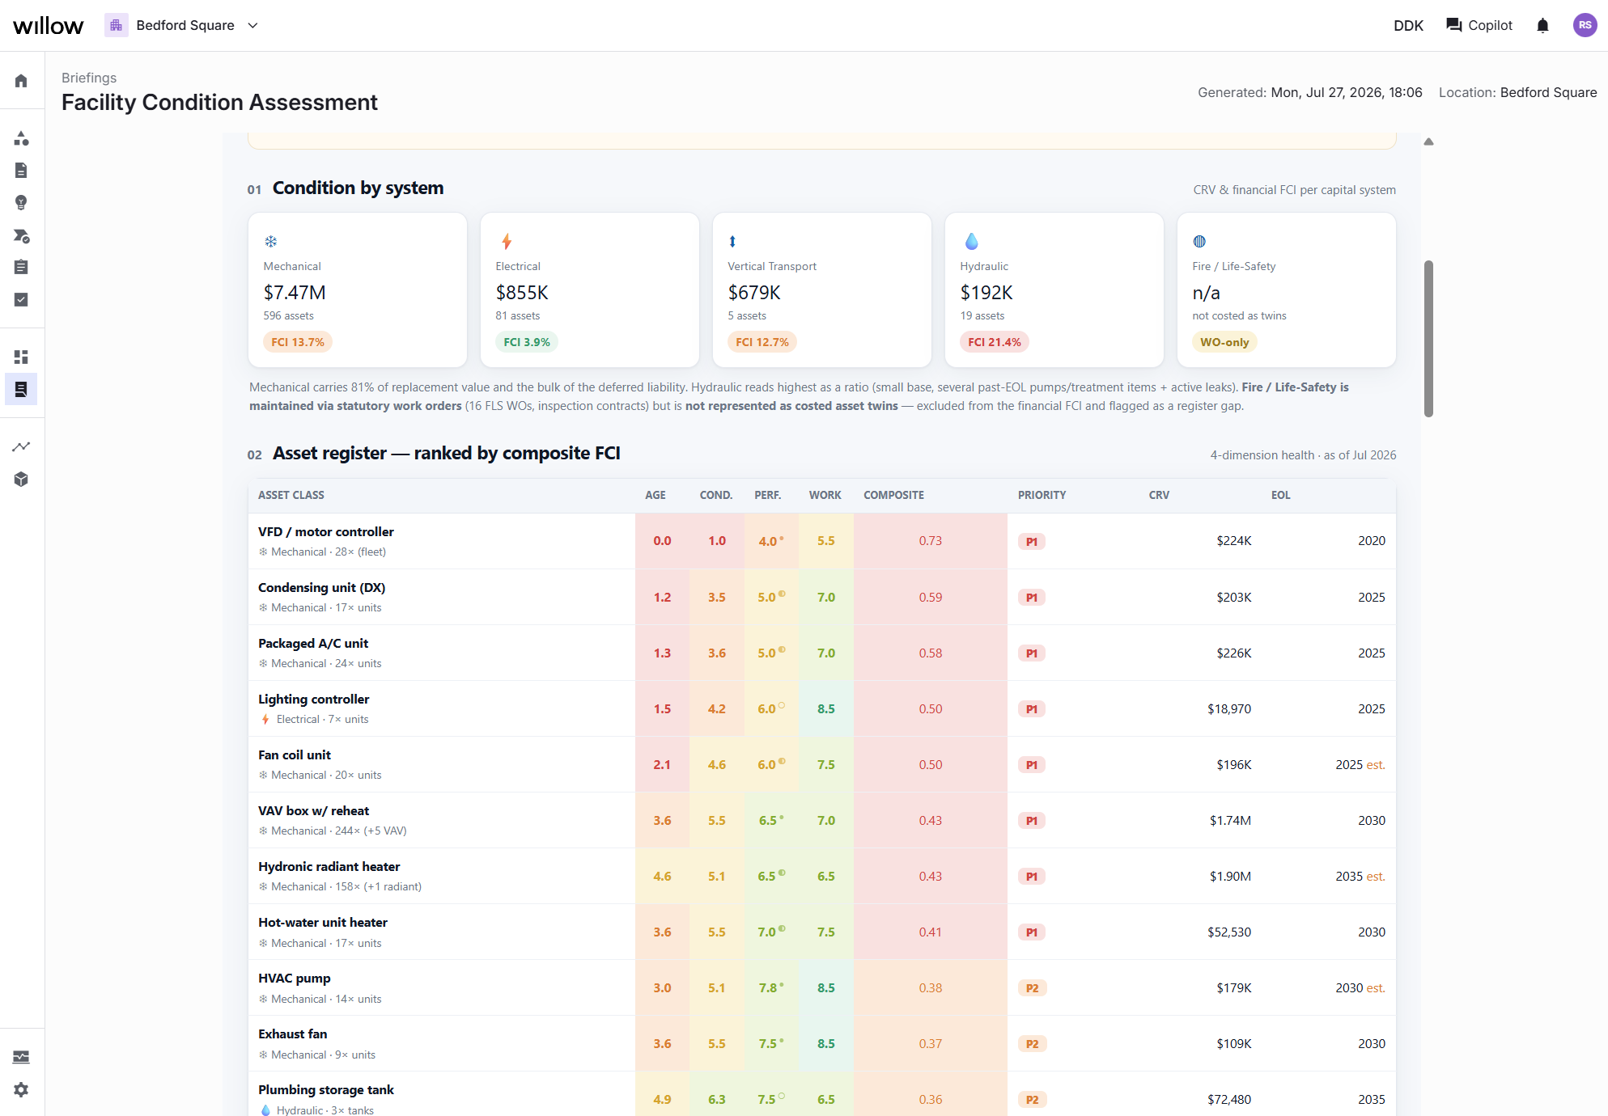The height and width of the screenshot is (1116, 1608).
Task: Click the checked-box tasks sidebar icon
Action: click(x=21, y=300)
